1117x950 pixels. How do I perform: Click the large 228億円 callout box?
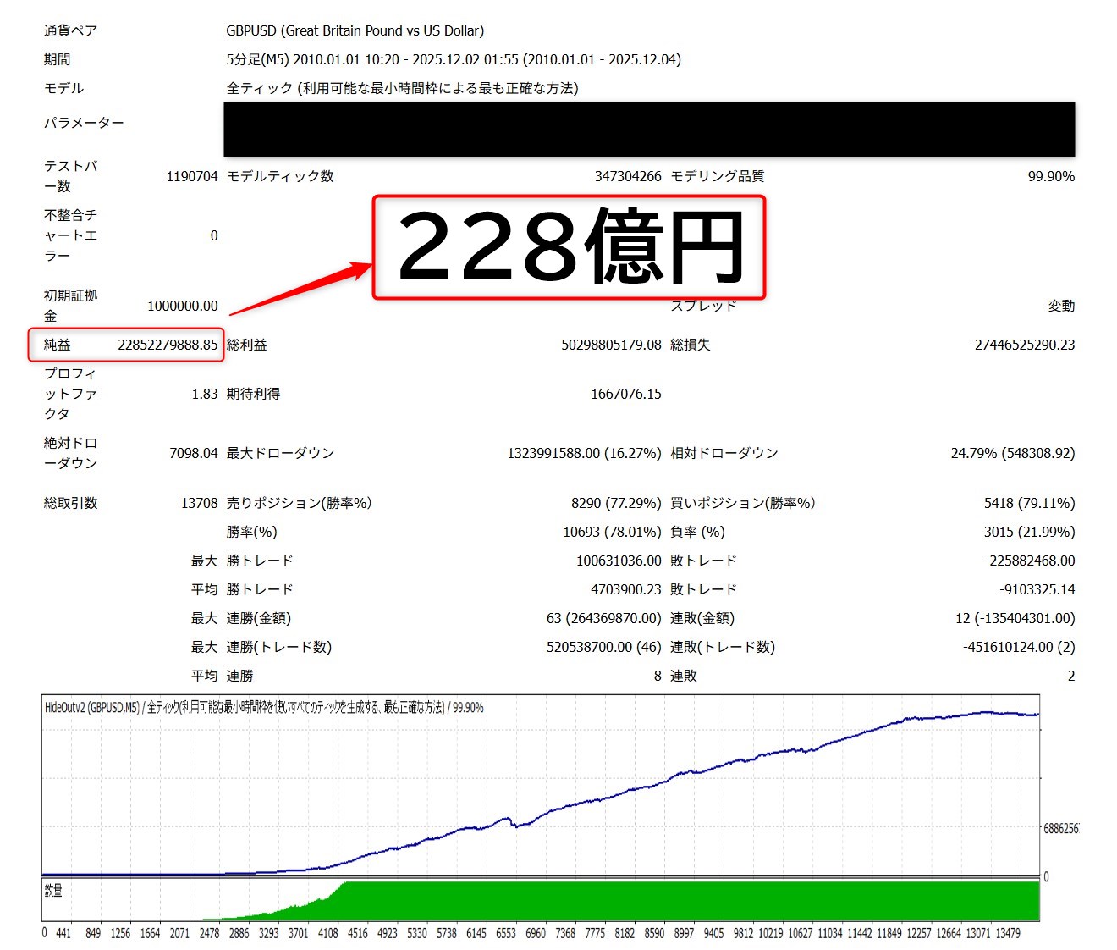tap(570, 247)
